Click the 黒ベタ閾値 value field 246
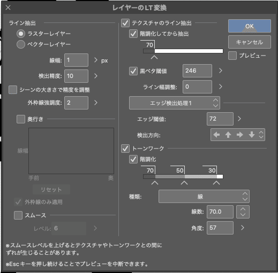Screen dimensions: 278x273 [197, 71]
